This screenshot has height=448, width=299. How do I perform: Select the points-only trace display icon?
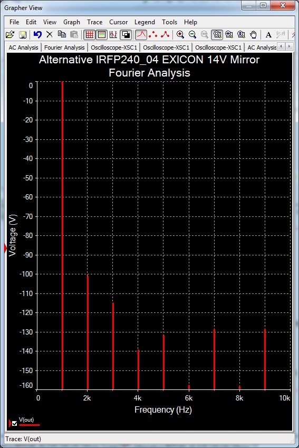pyautogui.click(x=153, y=35)
